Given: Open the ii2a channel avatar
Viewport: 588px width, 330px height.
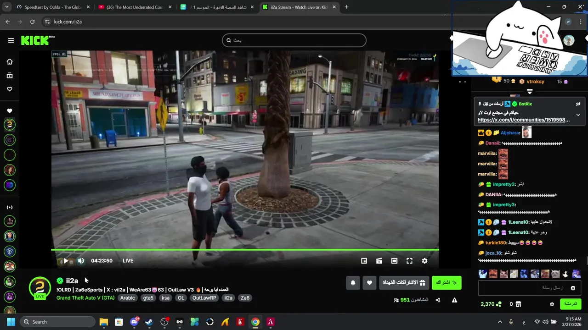Looking at the screenshot, I should tap(40, 288).
